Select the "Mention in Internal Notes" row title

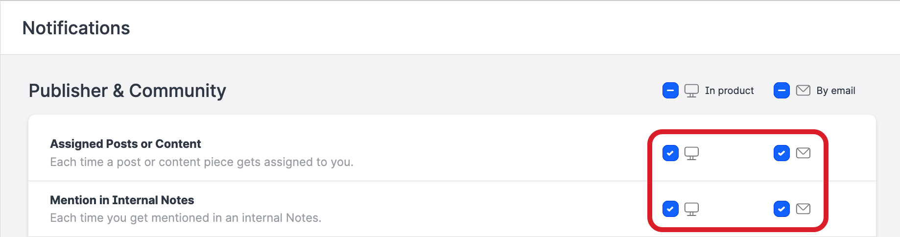(122, 200)
